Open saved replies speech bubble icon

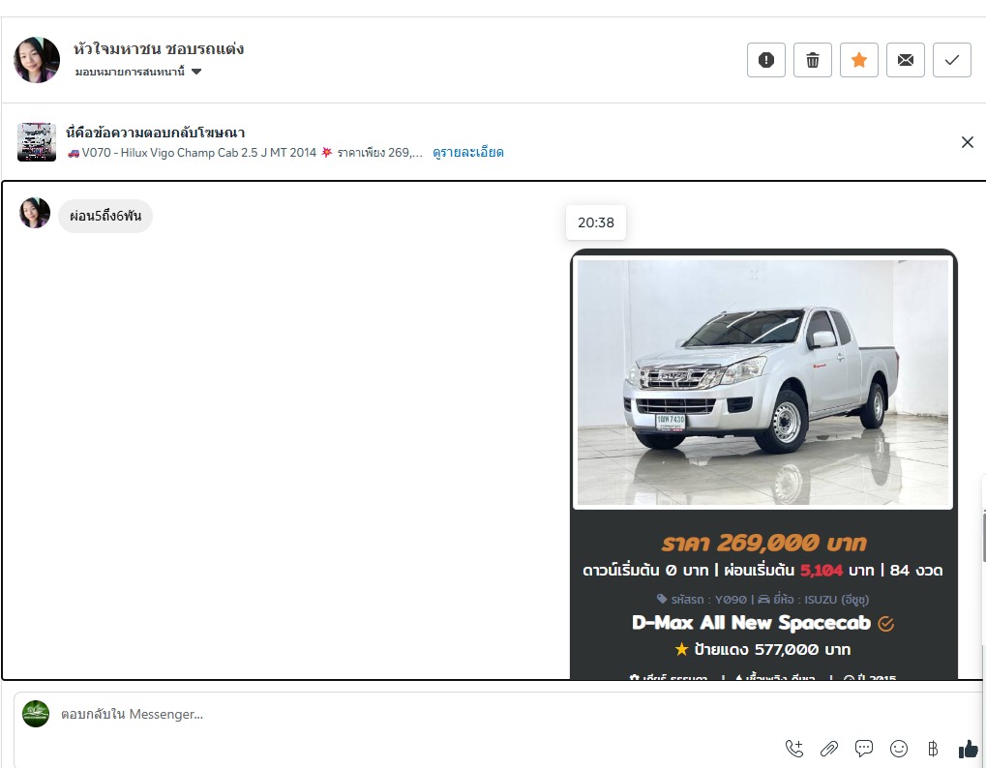click(x=864, y=749)
